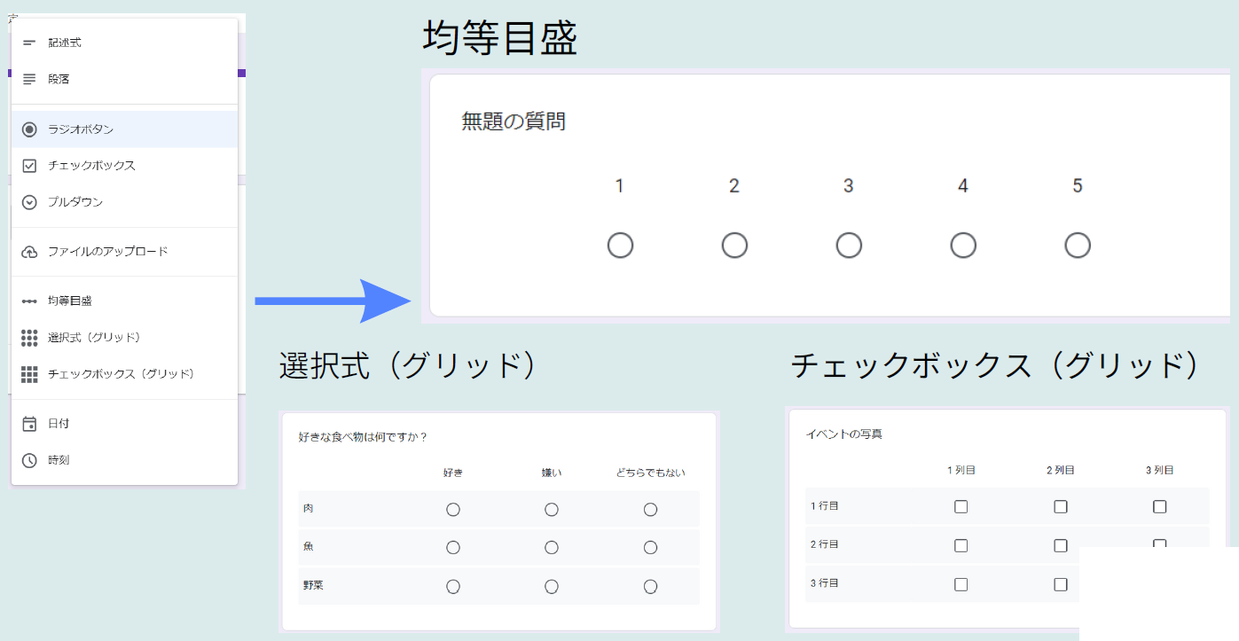
Task: Select どちらでもない for 野菜
Action: point(650,586)
